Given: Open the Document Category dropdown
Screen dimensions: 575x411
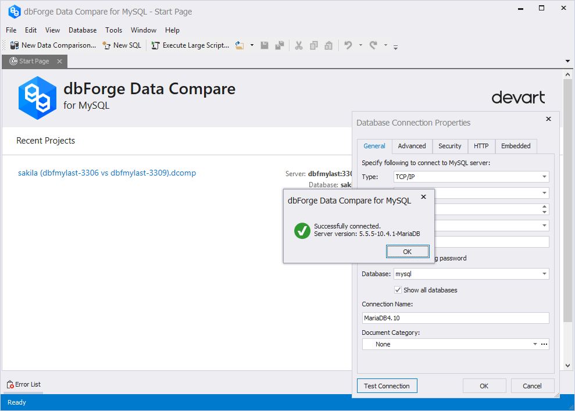Looking at the screenshot, I should click(x=535, y=344).
